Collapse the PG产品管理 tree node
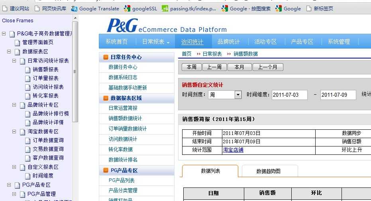Image resolution: width=371 pixels, height=201 pixels. (14, 194)
